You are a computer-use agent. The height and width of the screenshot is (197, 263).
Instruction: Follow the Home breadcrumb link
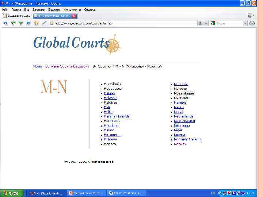(37, 66)
